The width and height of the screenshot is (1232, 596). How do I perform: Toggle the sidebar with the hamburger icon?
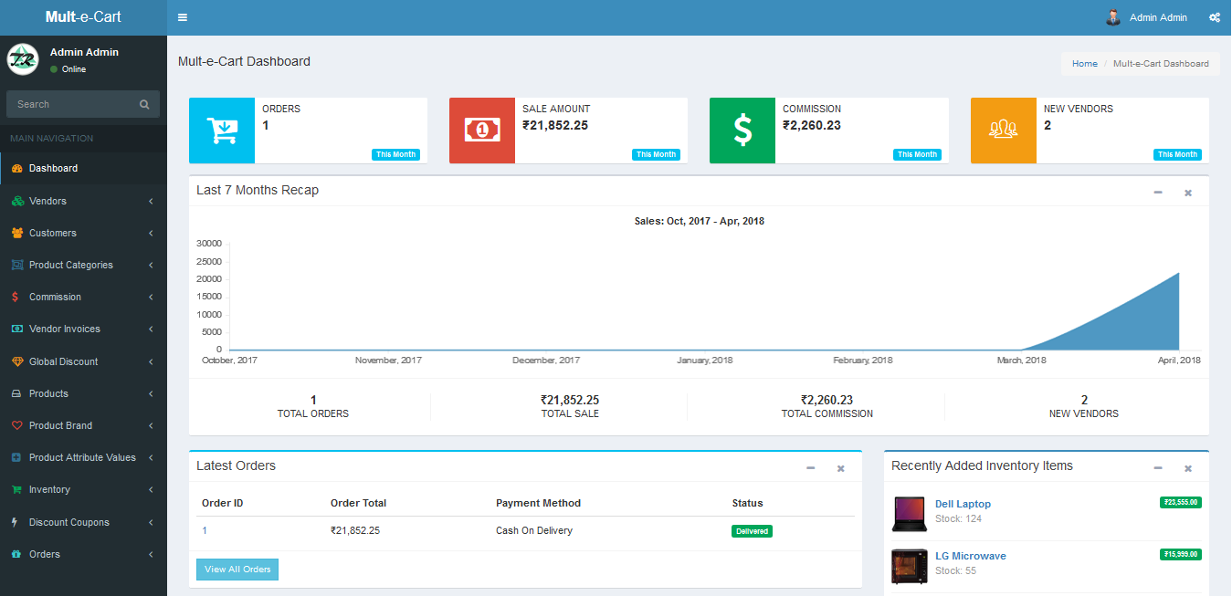click(183, 17)
